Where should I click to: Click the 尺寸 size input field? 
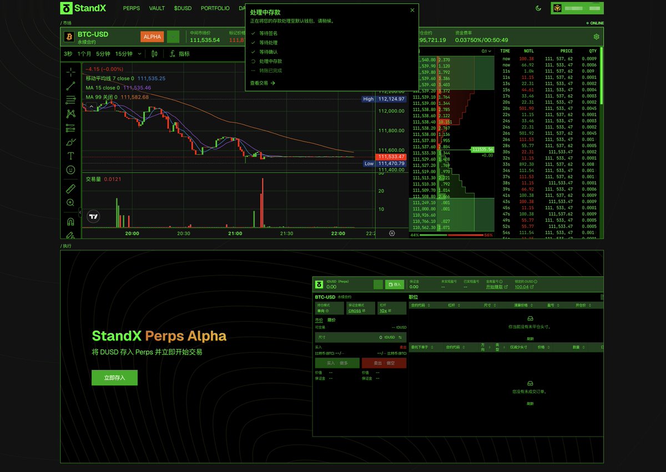tap(360, 337)
